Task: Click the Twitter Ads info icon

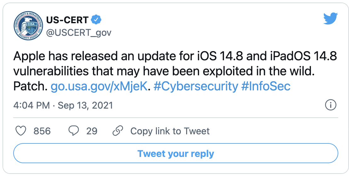Action: coord(330,105)
